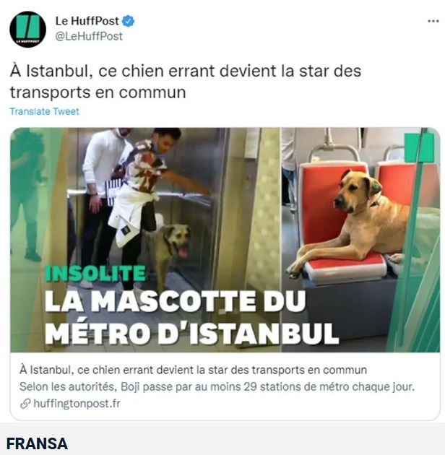
Task: Open the Le HuffPost profile avatar
Action: click(27, 29)
